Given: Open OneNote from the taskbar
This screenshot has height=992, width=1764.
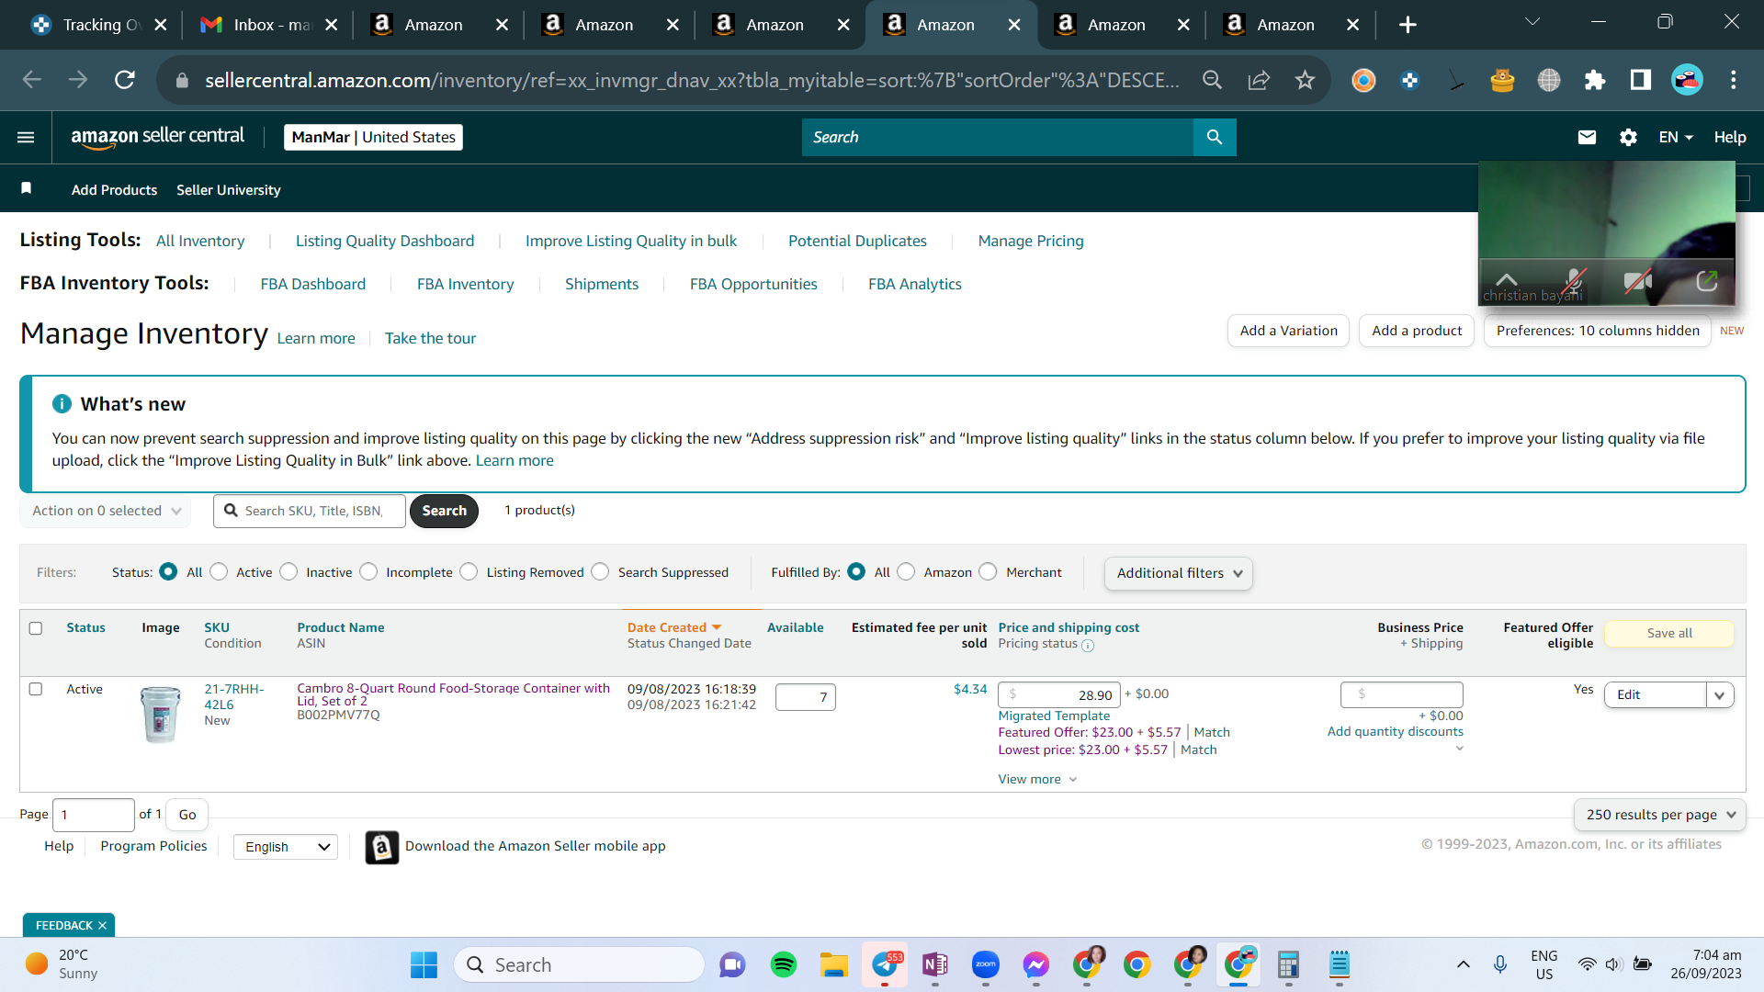Looking at the screenshot, I should (x=935, y=964).
